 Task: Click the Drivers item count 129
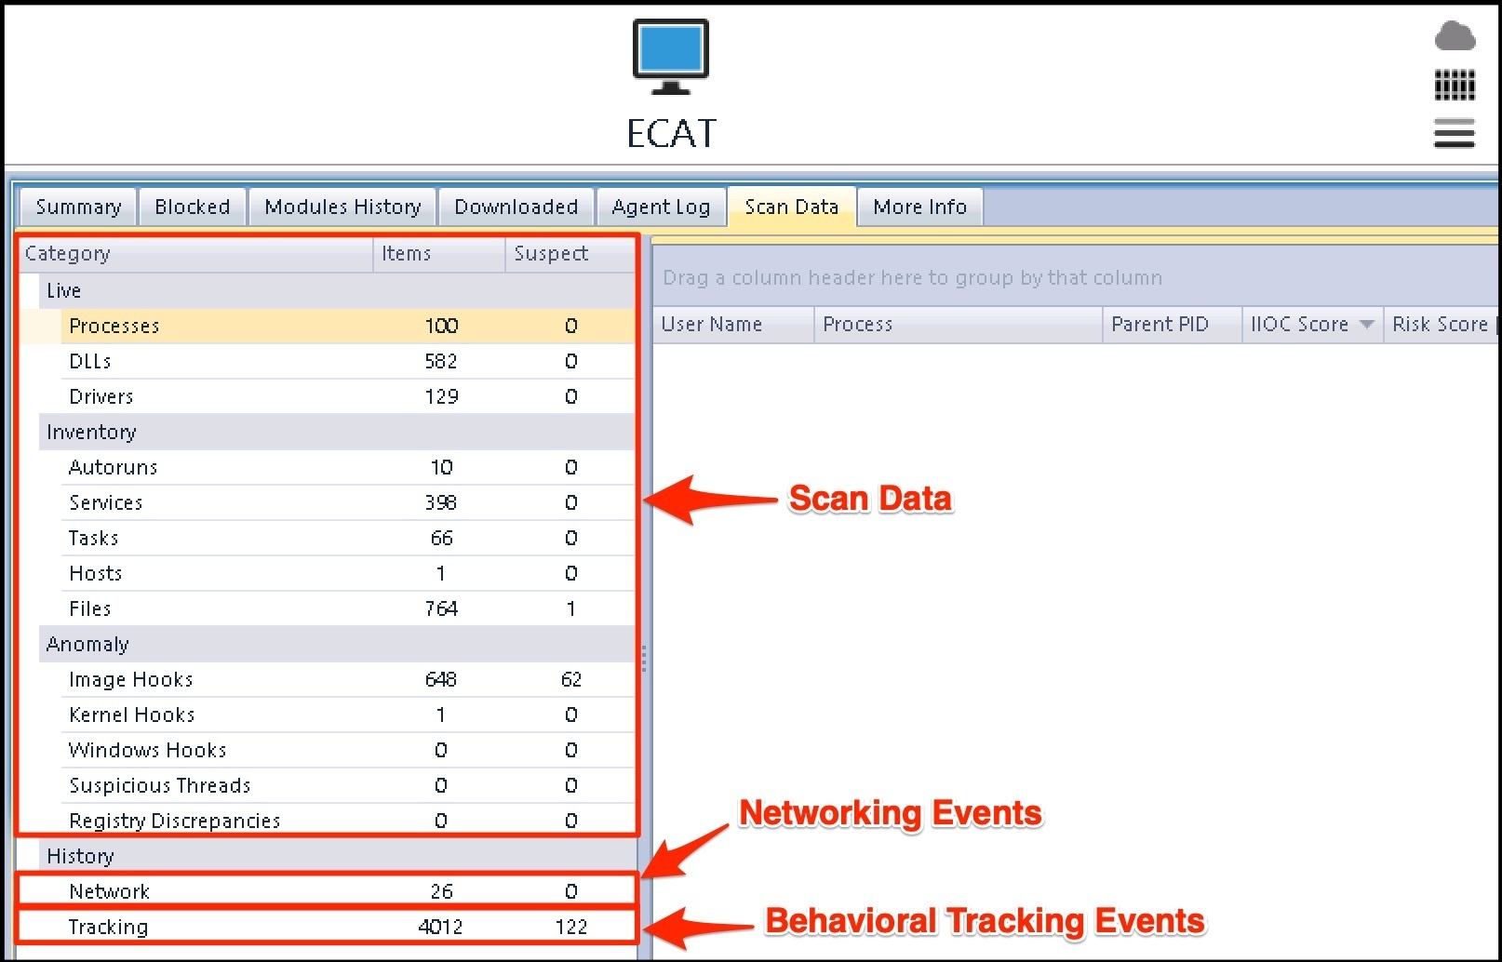pyautogui.click(x=441, y=396)
